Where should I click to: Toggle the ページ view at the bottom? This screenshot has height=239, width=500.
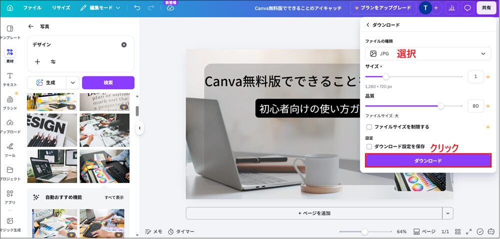coord(424,231)
